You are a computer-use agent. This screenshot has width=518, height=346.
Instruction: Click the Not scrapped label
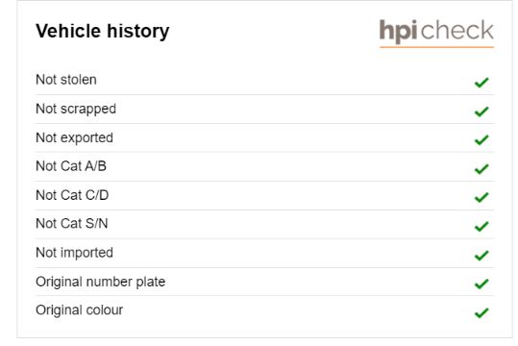click(x=76, y=109)
